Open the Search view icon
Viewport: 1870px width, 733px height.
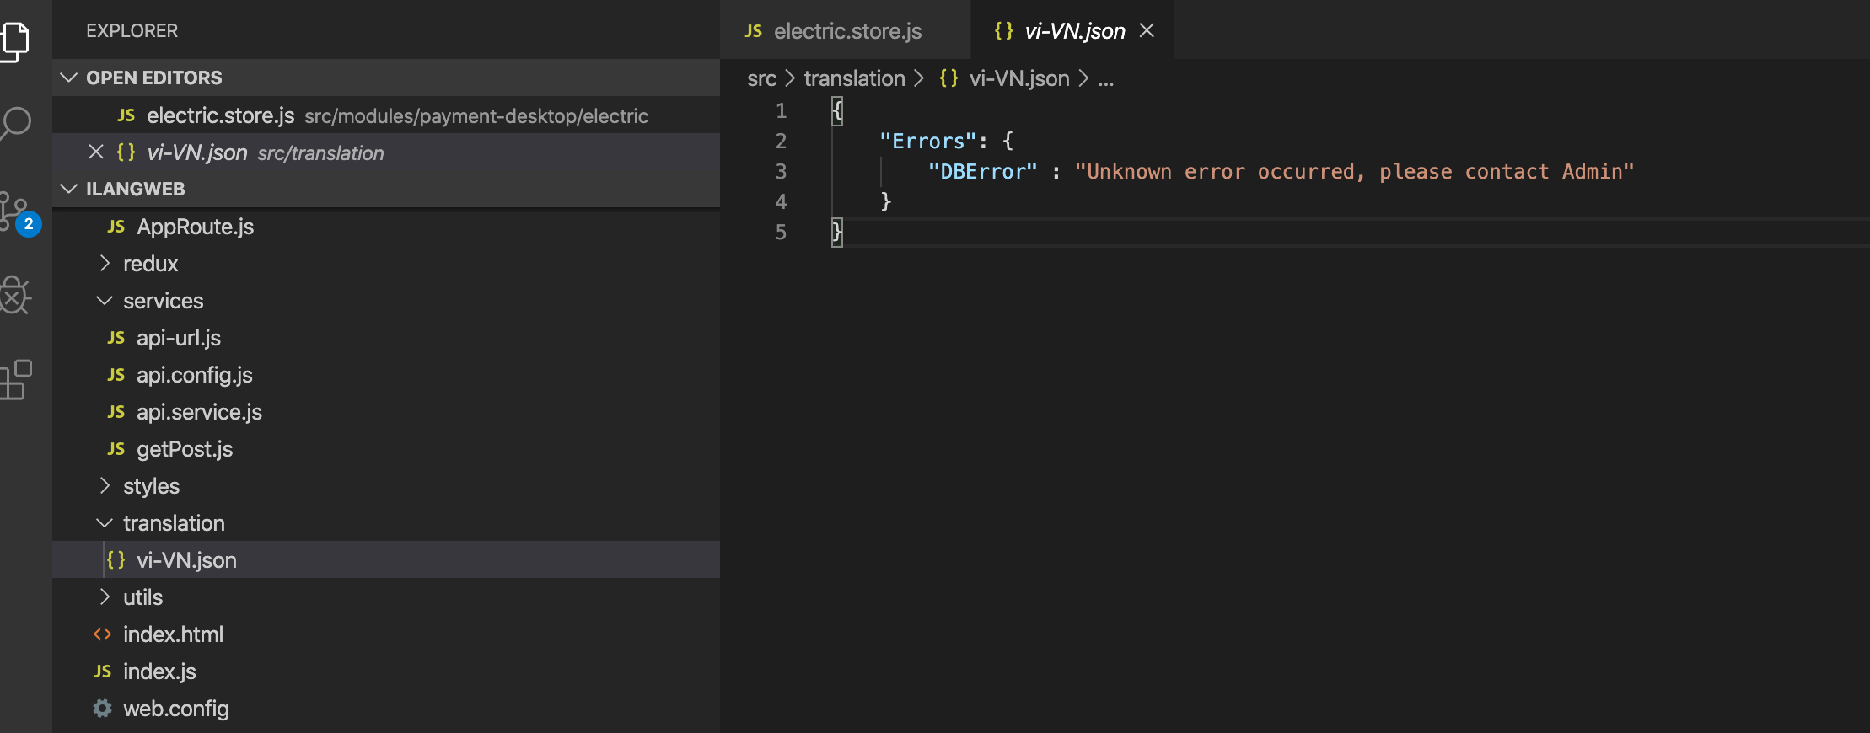(15, 124)
